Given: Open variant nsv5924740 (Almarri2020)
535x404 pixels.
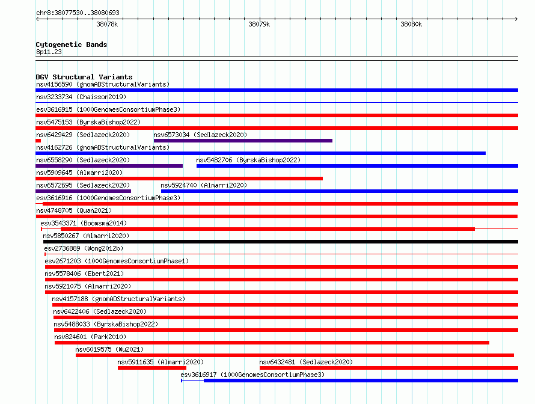Looking at the screenshot, I should 204,185.
